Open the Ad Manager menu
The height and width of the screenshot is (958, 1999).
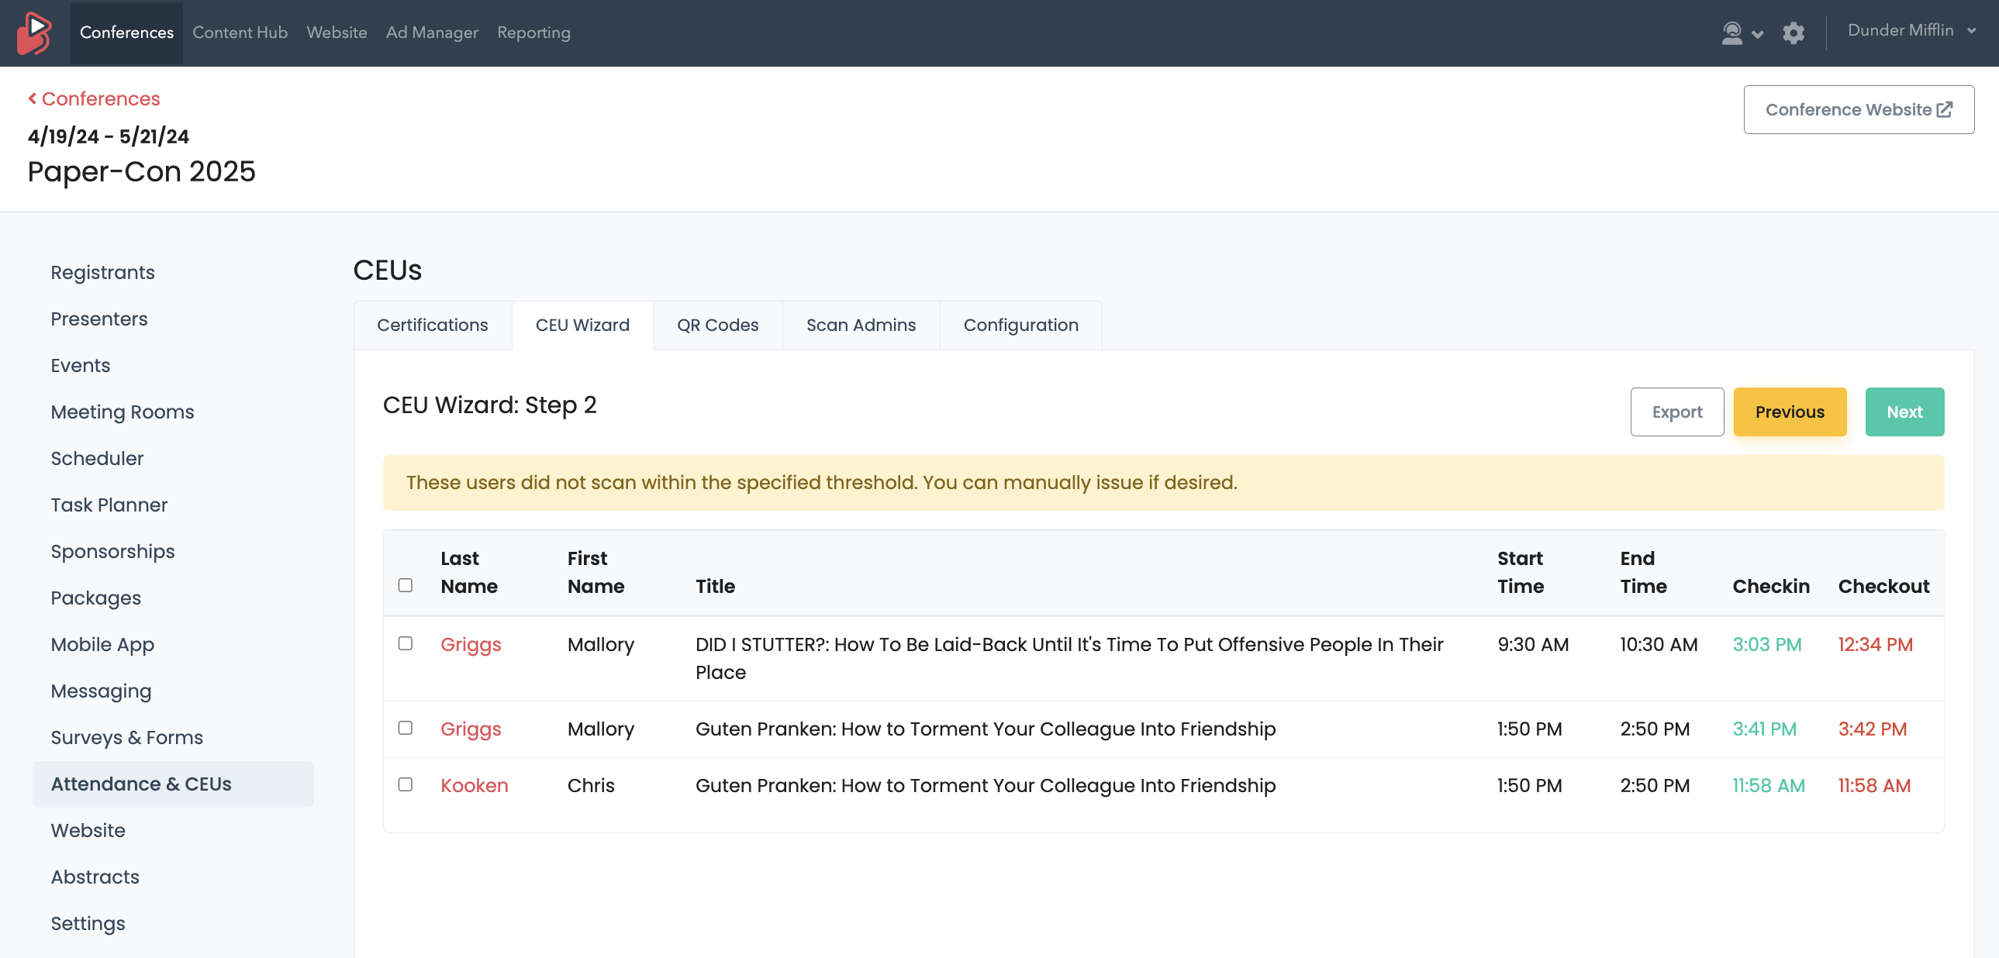(x=431, y=33)
